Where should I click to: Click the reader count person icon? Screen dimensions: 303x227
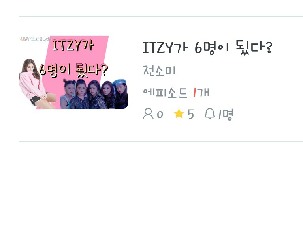click(x=148, y=113)
